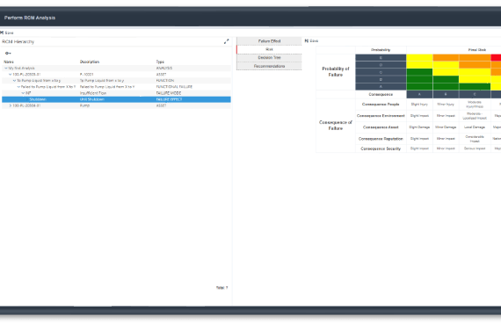Click consequence column B header

click(x=446, y=95)
